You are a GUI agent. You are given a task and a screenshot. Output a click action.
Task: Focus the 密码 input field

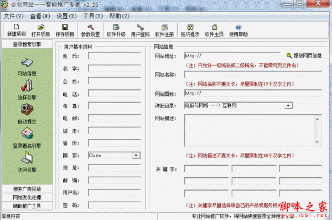pos(115,205)
